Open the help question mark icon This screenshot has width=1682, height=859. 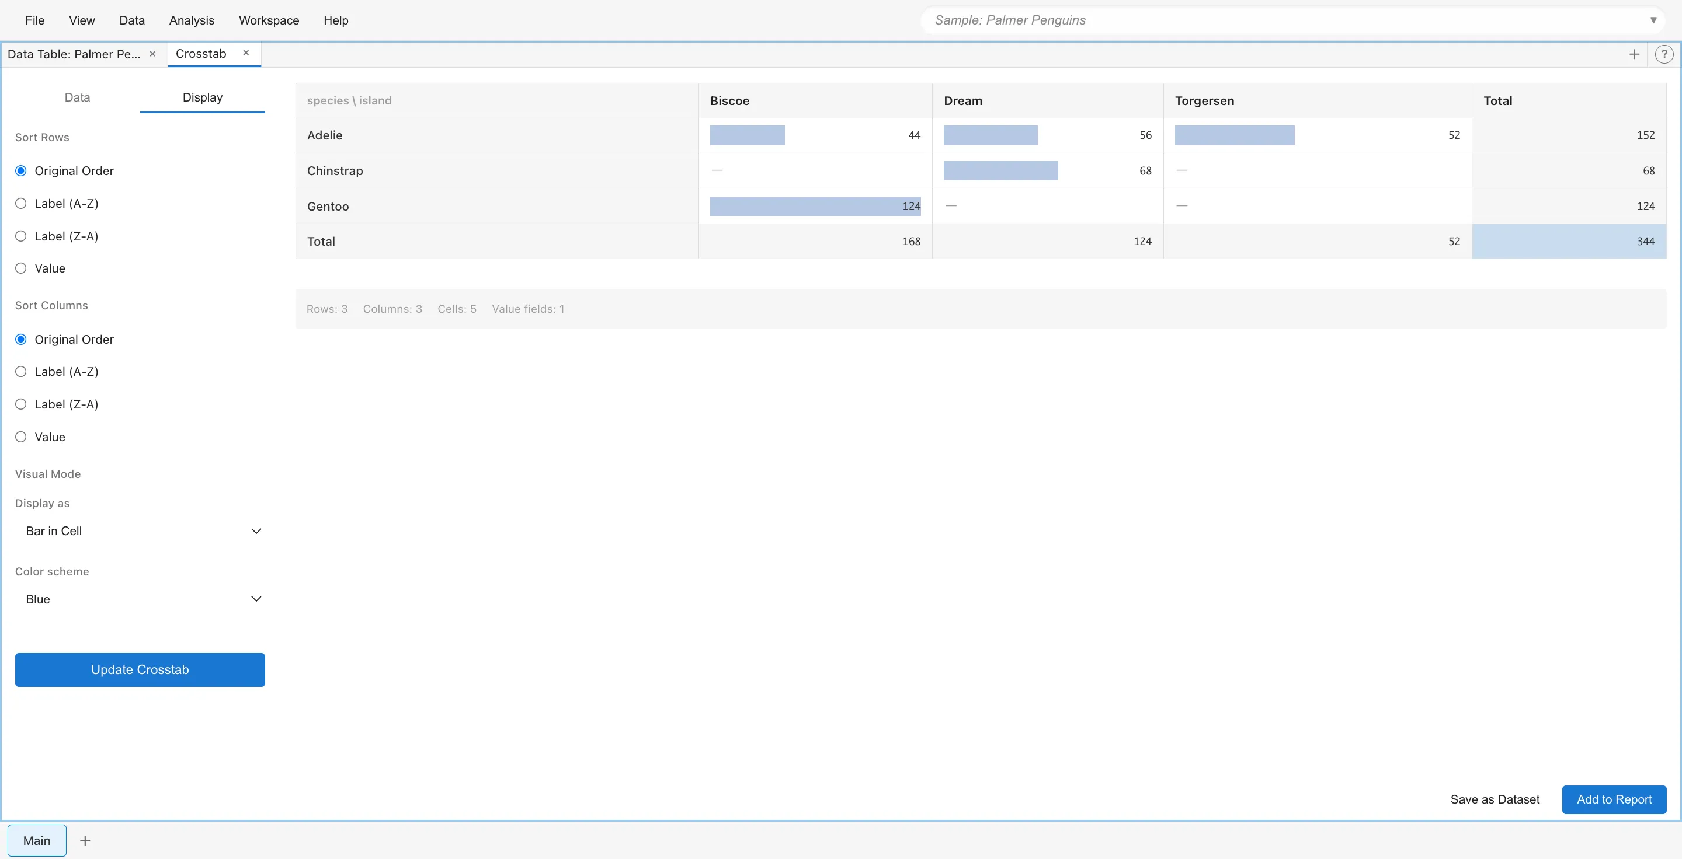coord(1663,54)
